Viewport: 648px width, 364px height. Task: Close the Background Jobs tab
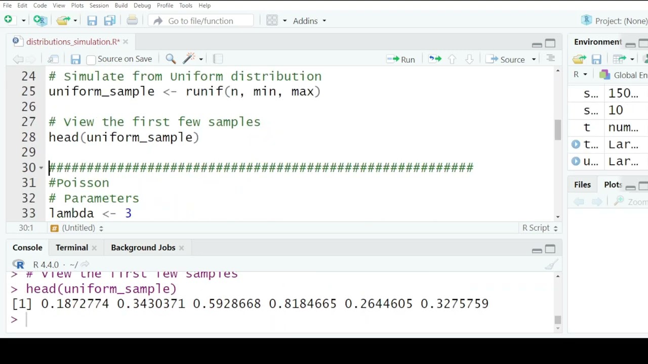click(x=181, y=248)
